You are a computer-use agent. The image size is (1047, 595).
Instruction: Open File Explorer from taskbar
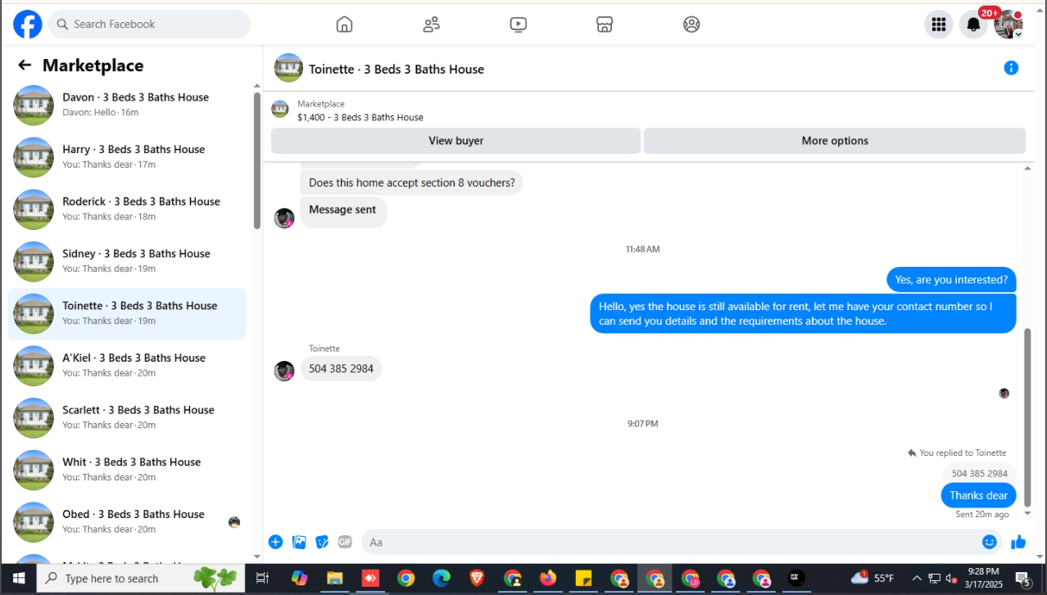click(334, 578)
